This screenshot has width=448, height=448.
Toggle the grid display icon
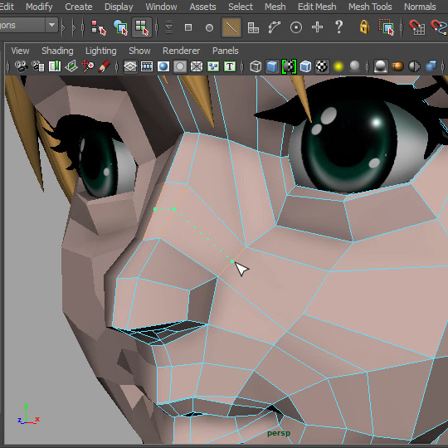[x=130, y=67]
